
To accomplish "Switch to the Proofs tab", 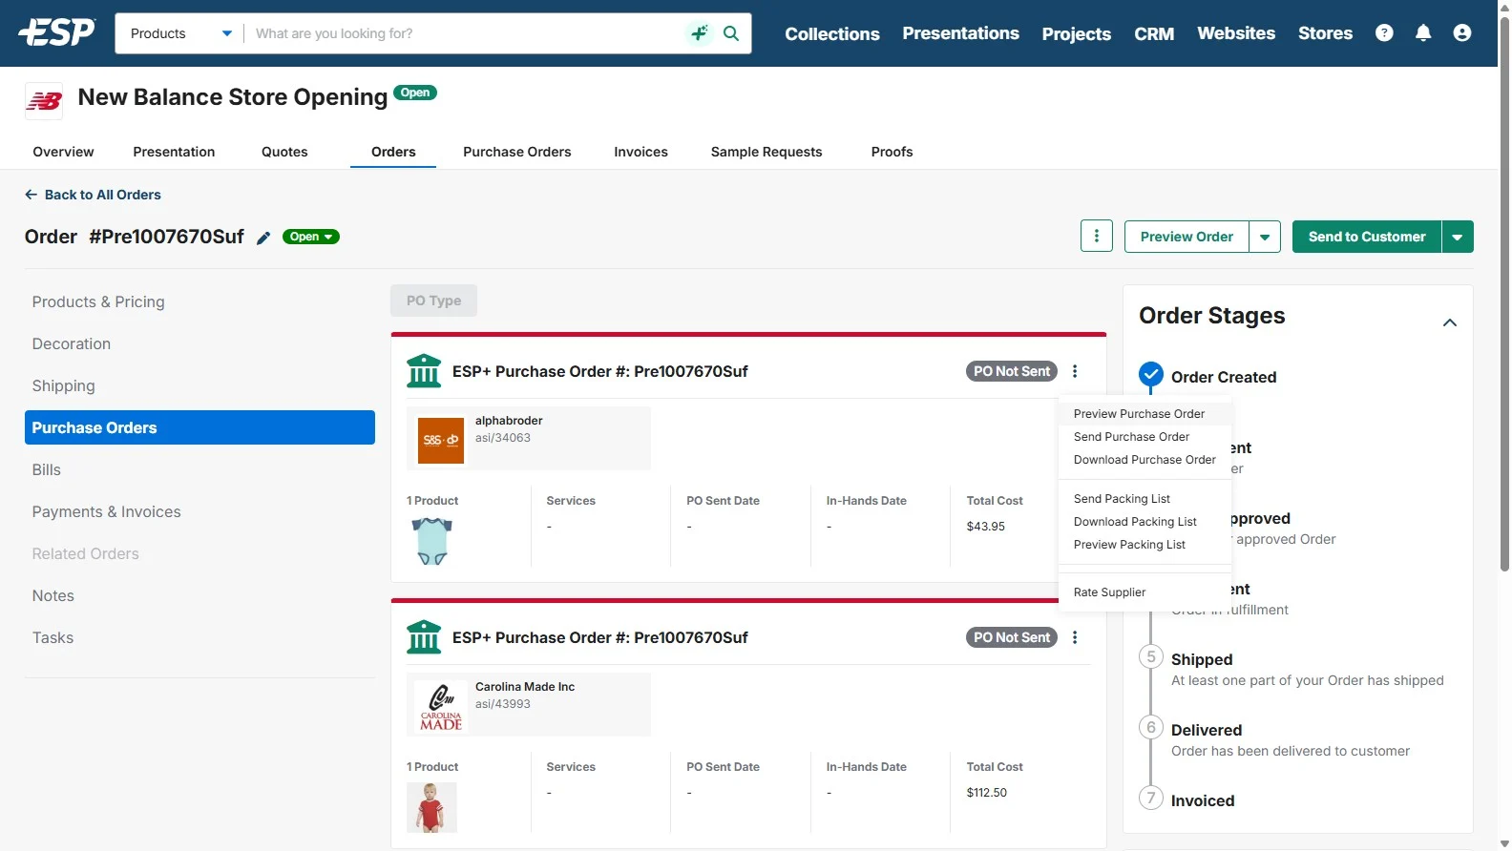I will tap(892, 152).
